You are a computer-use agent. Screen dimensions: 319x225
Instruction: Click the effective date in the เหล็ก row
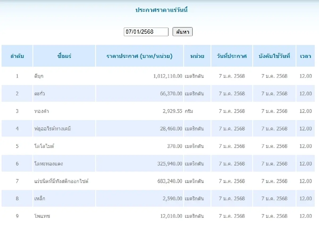pos(274,198)
